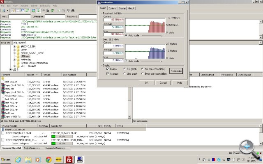Expand the $RECYCLE.BIN tree node
Viewport: 263px width, 164px height.
point(14,46)
